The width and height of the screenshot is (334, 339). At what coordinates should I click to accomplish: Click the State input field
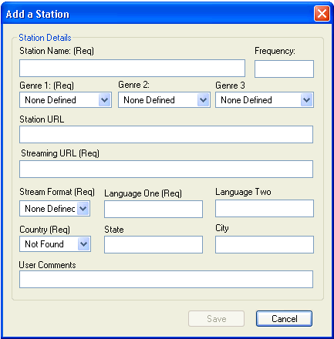click(x=154, y=244)
